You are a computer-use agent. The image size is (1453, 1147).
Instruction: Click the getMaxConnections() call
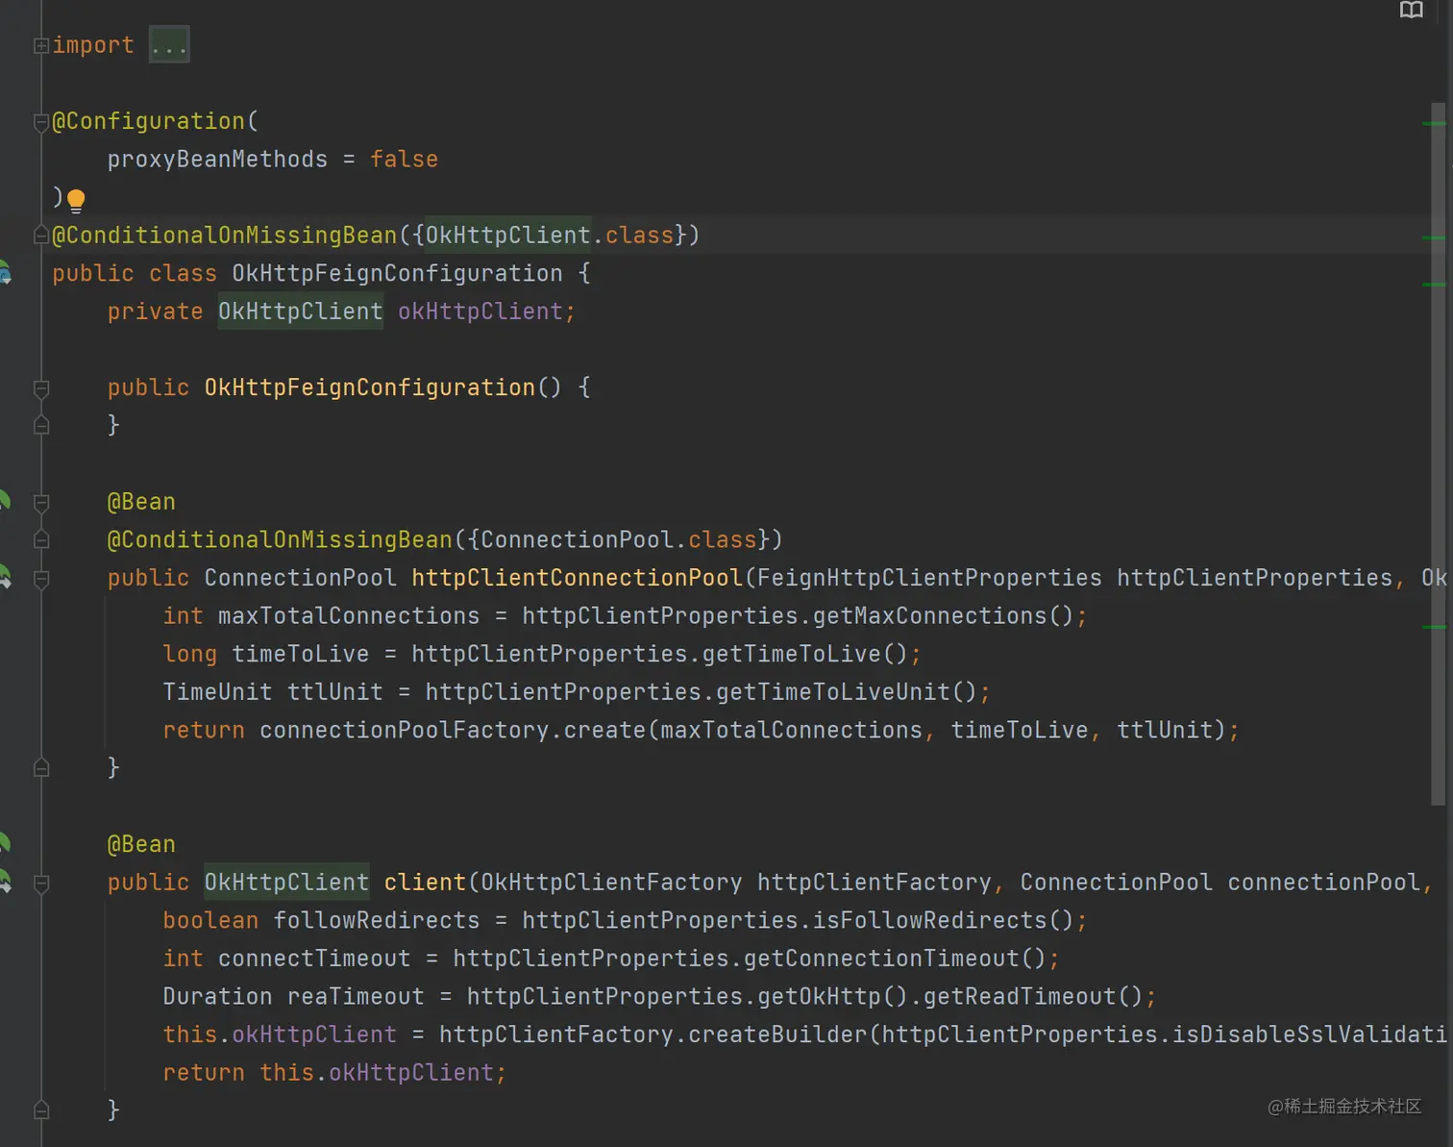[x=944, y=616]
